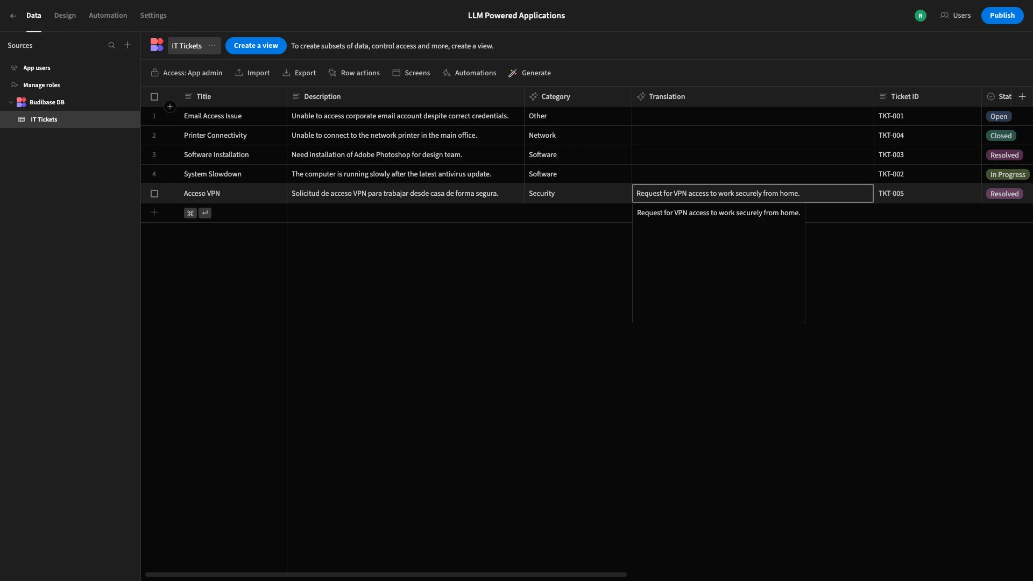The height and width of the screenshot is (581, 1033).
Task: Check the Acceso VPN row checkbox
Action: 154,194
